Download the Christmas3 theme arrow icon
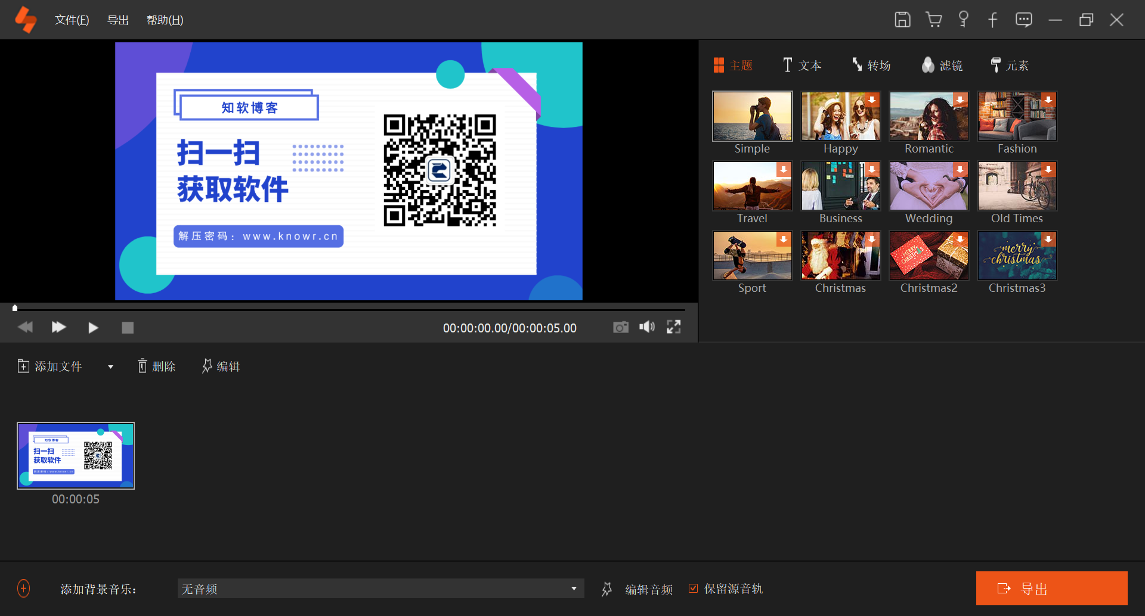This screenshot has width=1145, height=616. click(1048, 239)
